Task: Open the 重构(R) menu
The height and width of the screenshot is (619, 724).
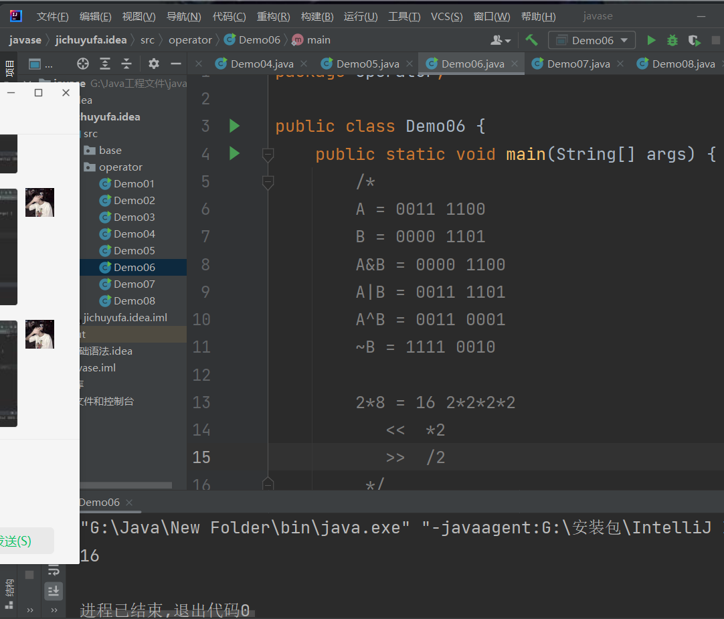Action: [273, 16]
